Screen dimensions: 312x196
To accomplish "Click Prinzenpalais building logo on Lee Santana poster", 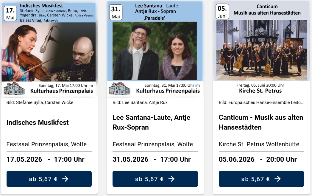I will pyautogui.click(x=120, y=88).
